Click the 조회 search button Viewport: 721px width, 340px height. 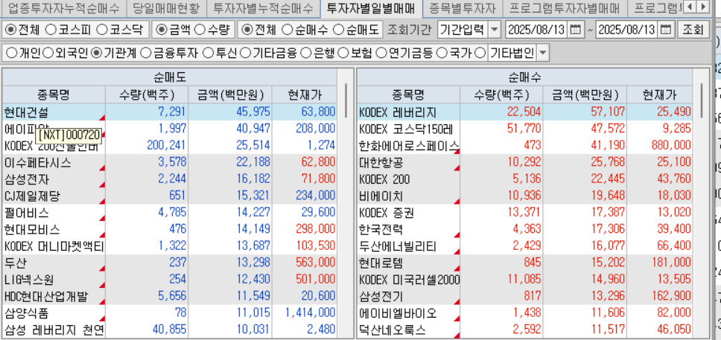pos(693,30)
